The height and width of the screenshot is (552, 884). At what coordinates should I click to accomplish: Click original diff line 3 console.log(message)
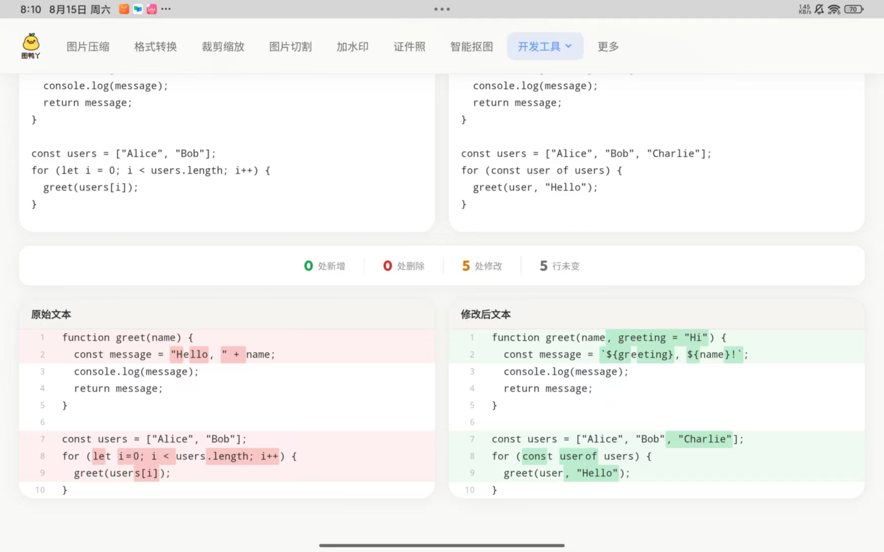(x=227, y=372)
